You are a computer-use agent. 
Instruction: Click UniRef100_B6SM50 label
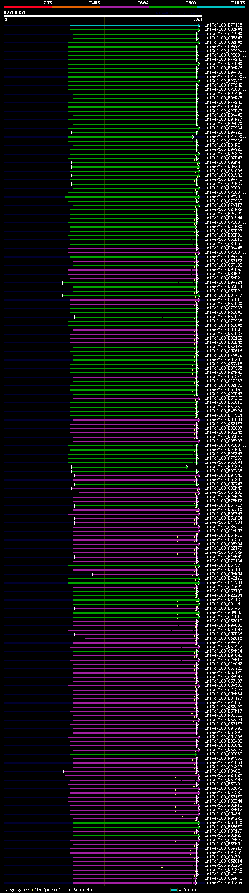click(x=223, y=844)
